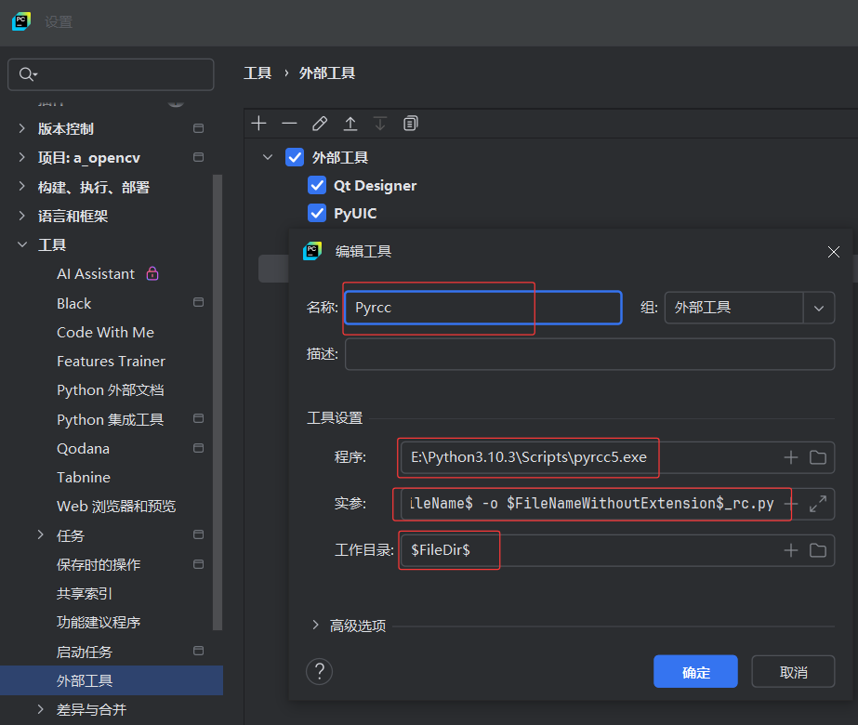This screenshot has height=725, width=858.
Task: Expand 高级选项 section
Action: [x=315, y=625]
